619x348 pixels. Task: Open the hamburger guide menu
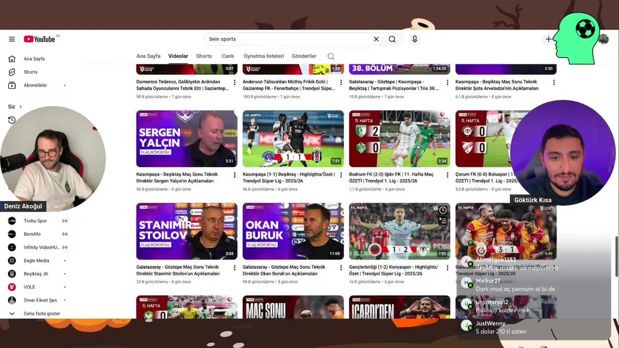point(12,39)
